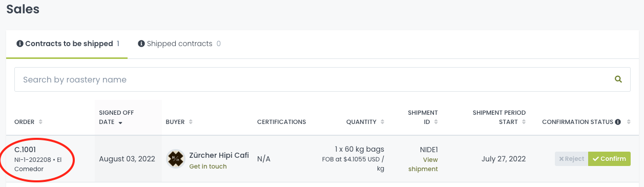Image resolution: width=644 pixels, height=187 pixels.
Task: Focus the Search by roastery name field
Action: [x=315, y=79]
